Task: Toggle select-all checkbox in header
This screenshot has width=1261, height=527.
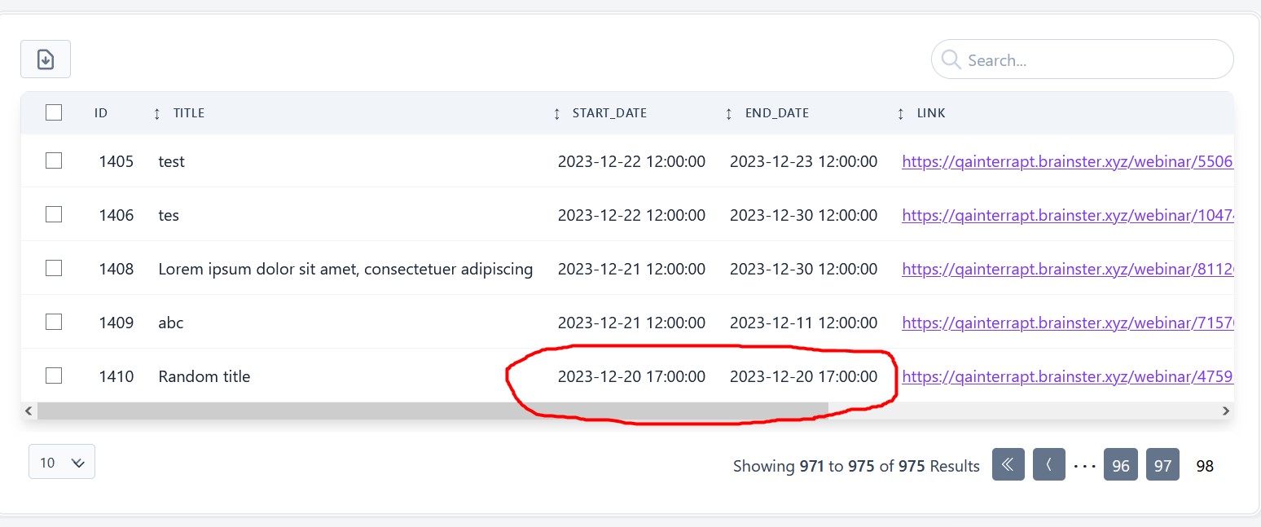Action: click(x=54, y=113)
